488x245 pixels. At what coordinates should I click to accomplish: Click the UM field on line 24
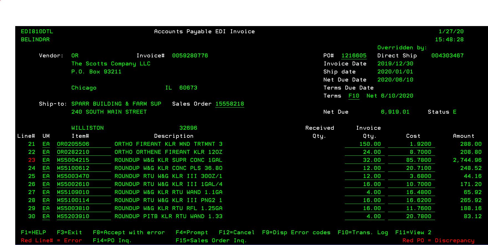coord(46,168)
